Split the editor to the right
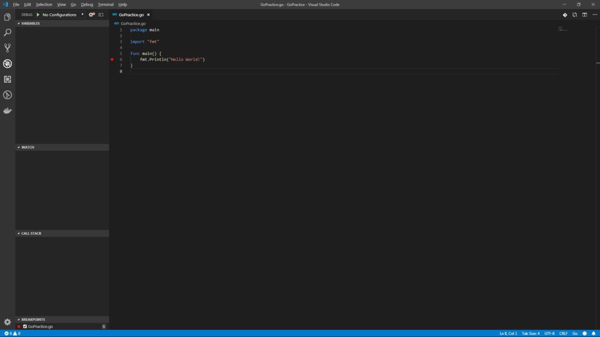The height and width of the screenshot is (337, 600). coord(584,15)
